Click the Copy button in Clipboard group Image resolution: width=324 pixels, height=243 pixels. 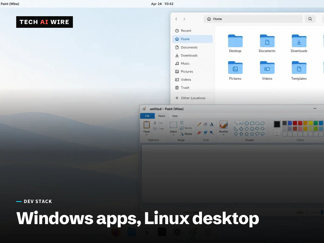click(x=158, y=129)
